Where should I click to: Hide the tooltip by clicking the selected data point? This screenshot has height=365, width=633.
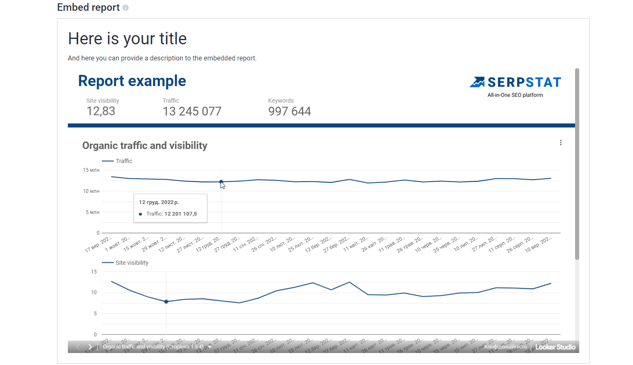click(221, 182)
